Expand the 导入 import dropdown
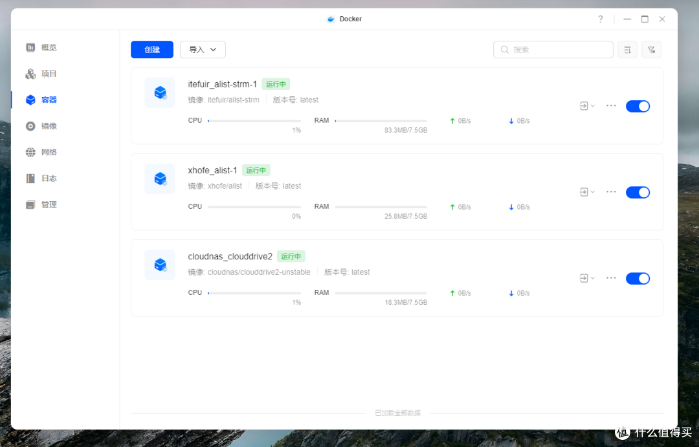 203,49
